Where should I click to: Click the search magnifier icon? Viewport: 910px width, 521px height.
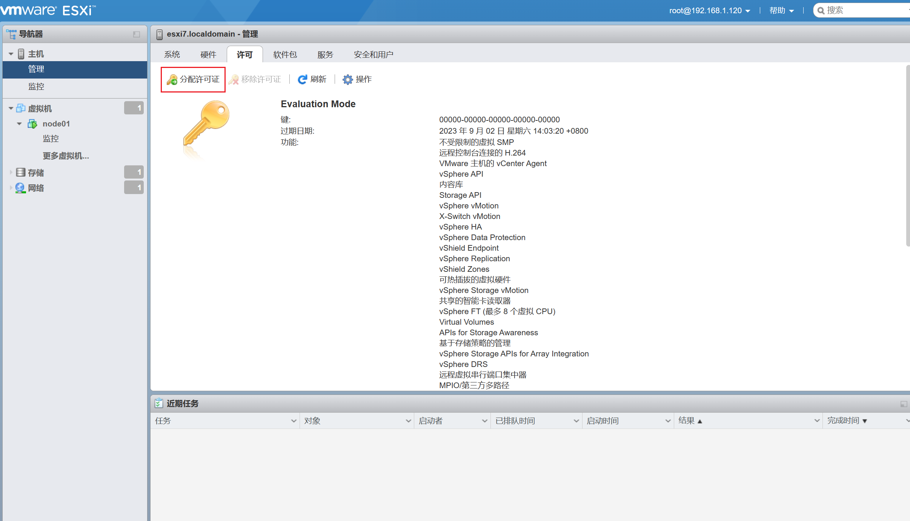821,11
